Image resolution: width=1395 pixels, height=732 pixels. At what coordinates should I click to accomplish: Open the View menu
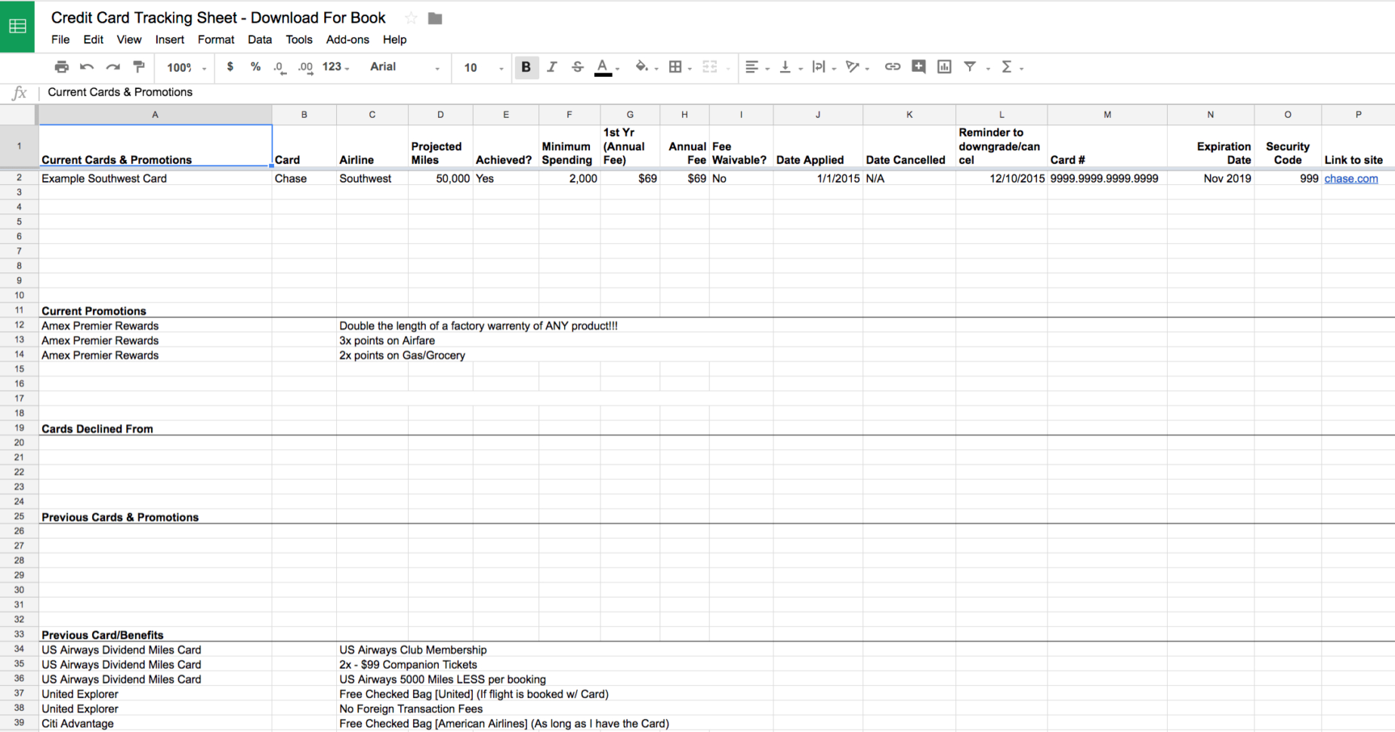[128, 39]
